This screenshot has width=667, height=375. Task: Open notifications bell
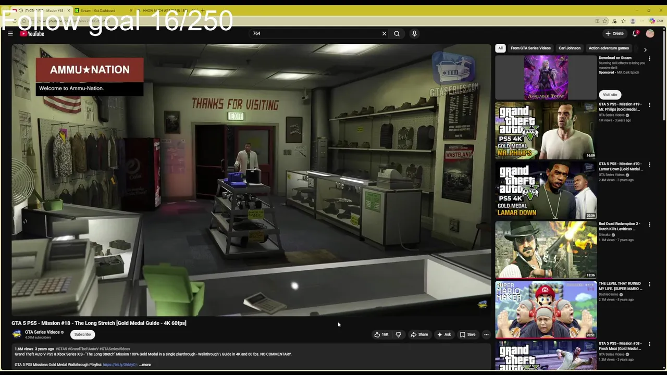[635, 33]
